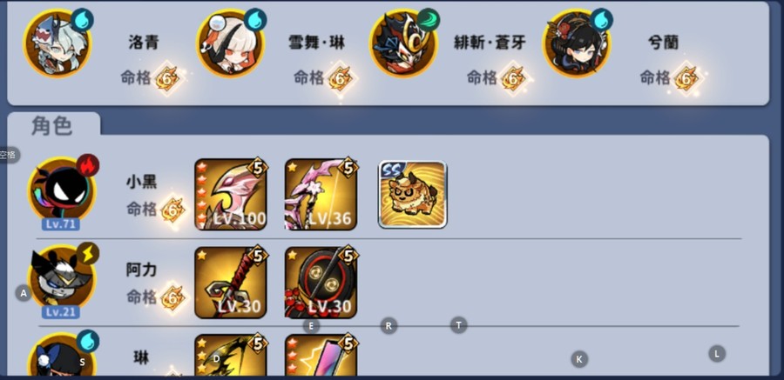Open 琳's black-gold blade weapon
This screenshot has height=380, width=784.
point(231,355)
